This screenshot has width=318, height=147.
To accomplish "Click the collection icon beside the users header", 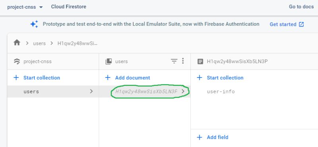I will click(109, 62).
